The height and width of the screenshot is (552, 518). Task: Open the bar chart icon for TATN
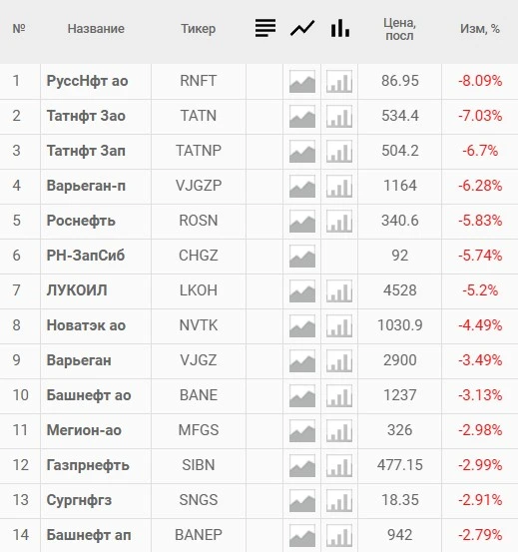click(x=339, y=117)
